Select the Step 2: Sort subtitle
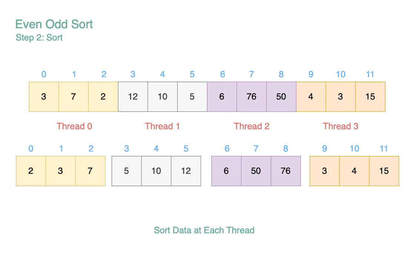The height and width of the screenshot is (260, 408). pyautogui.click(x=39, y=38)
